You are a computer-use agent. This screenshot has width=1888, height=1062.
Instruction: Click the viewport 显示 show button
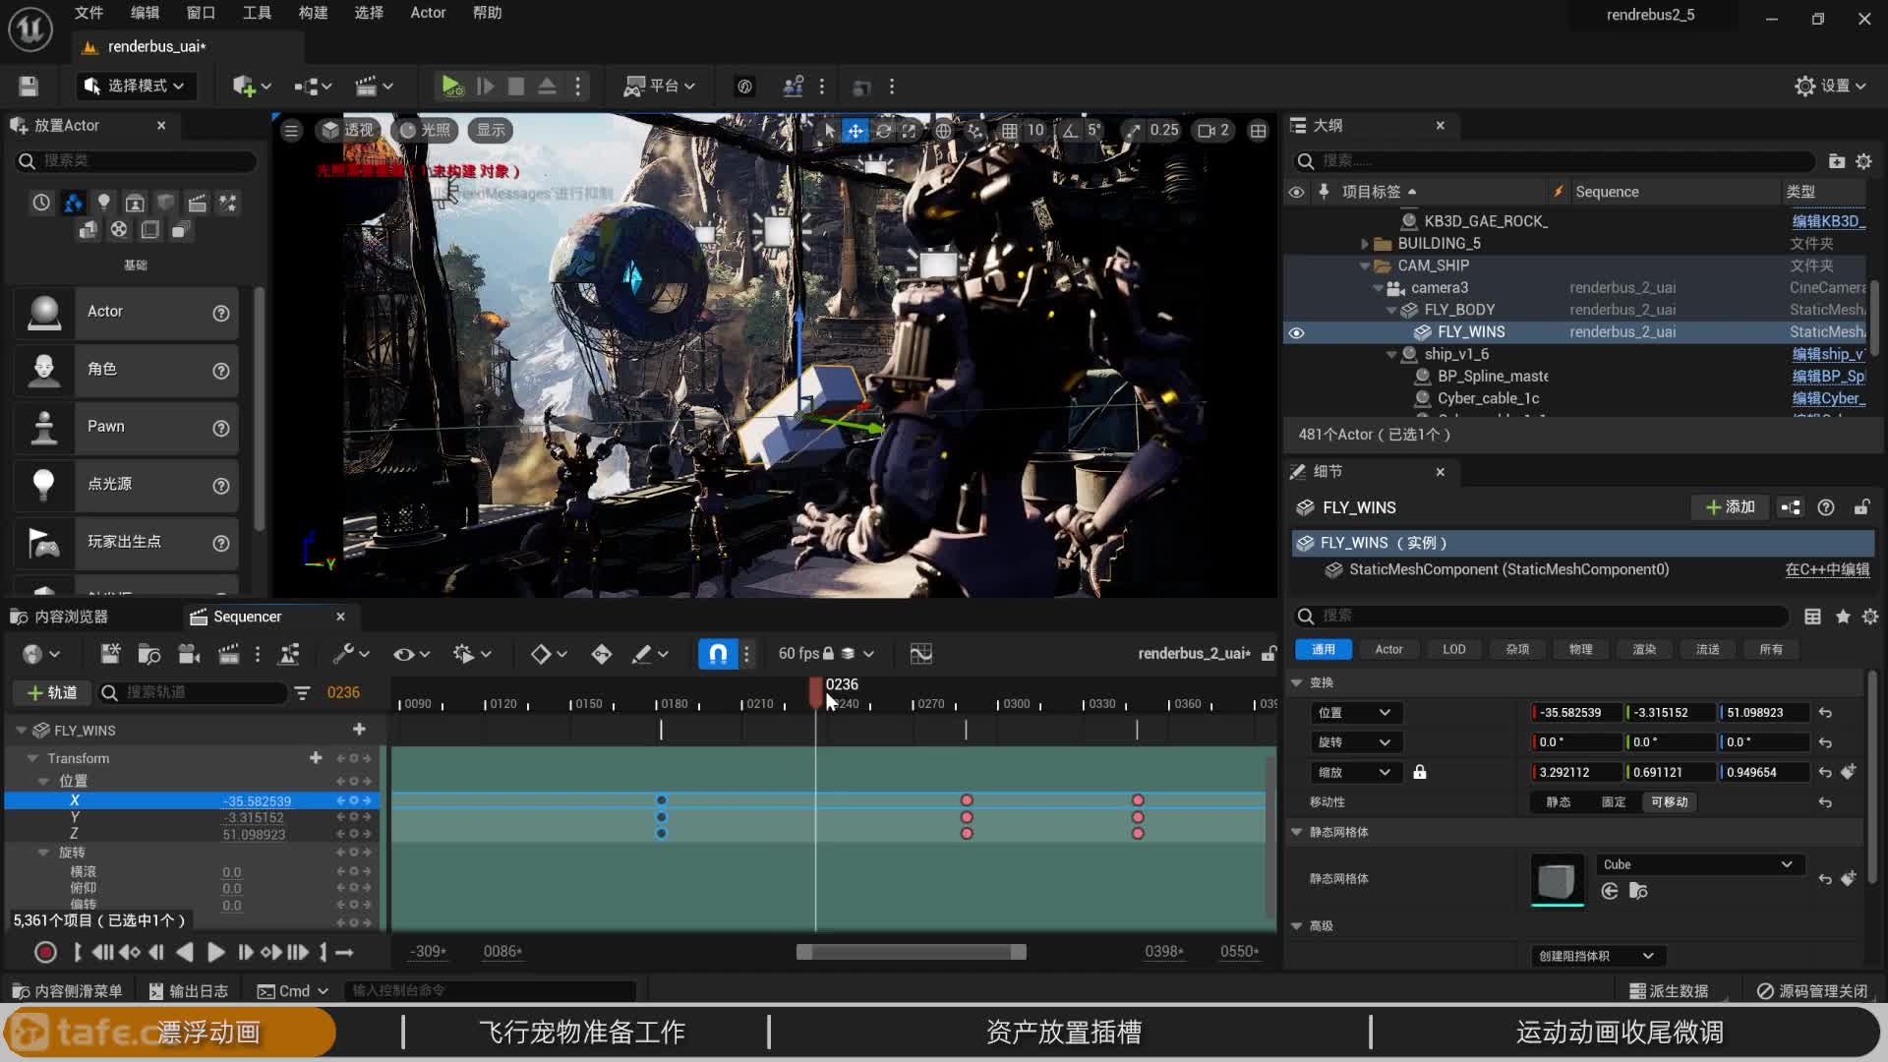click(x=491, y=130)
